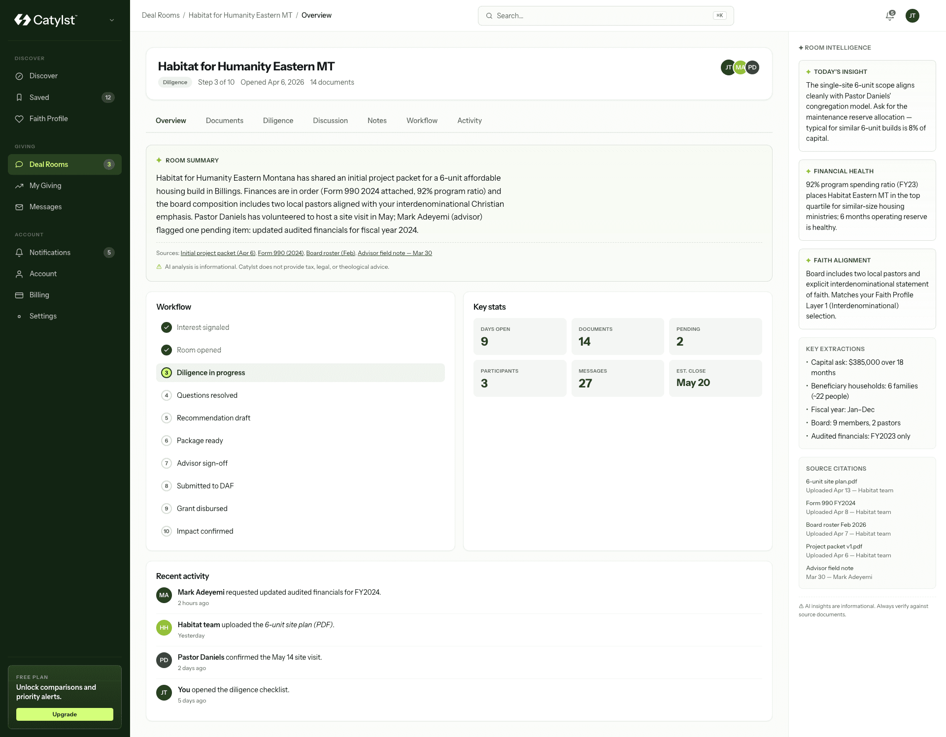
Task: Switch to the Documents tab
Action: [225, 121]
